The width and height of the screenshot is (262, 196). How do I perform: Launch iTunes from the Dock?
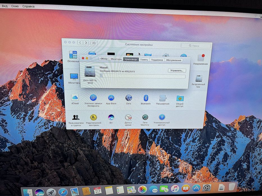click(x=175, y=189)
